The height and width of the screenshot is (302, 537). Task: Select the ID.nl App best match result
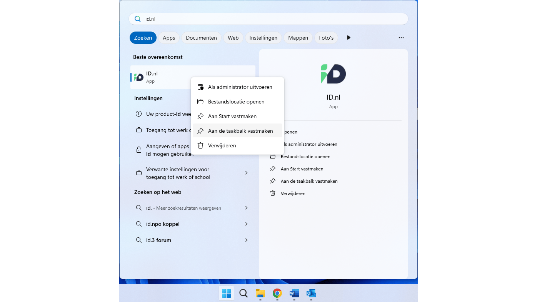point(193,77)
